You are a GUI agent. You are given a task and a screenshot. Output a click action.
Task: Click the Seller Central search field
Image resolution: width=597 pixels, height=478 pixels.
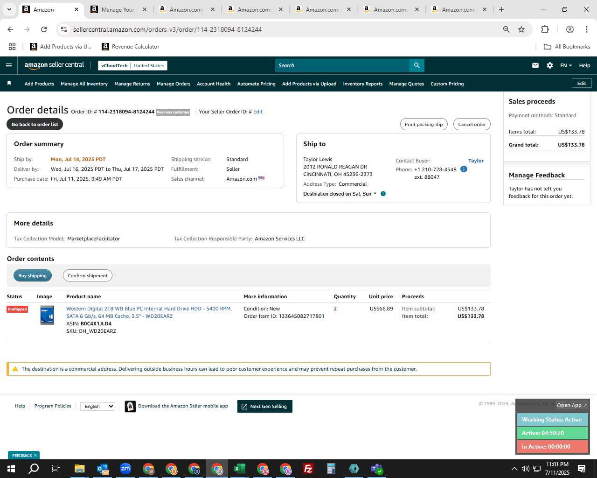[342, 65]
